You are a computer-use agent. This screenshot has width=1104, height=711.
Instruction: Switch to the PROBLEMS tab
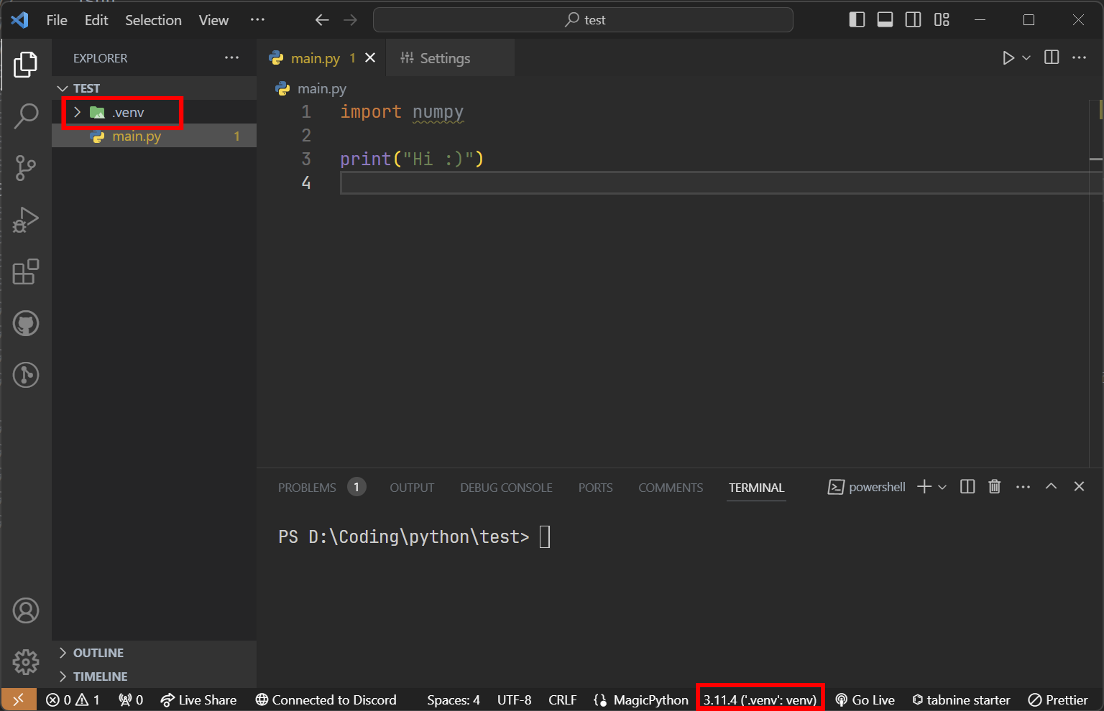pyautogui.click(x=307, y=488)
